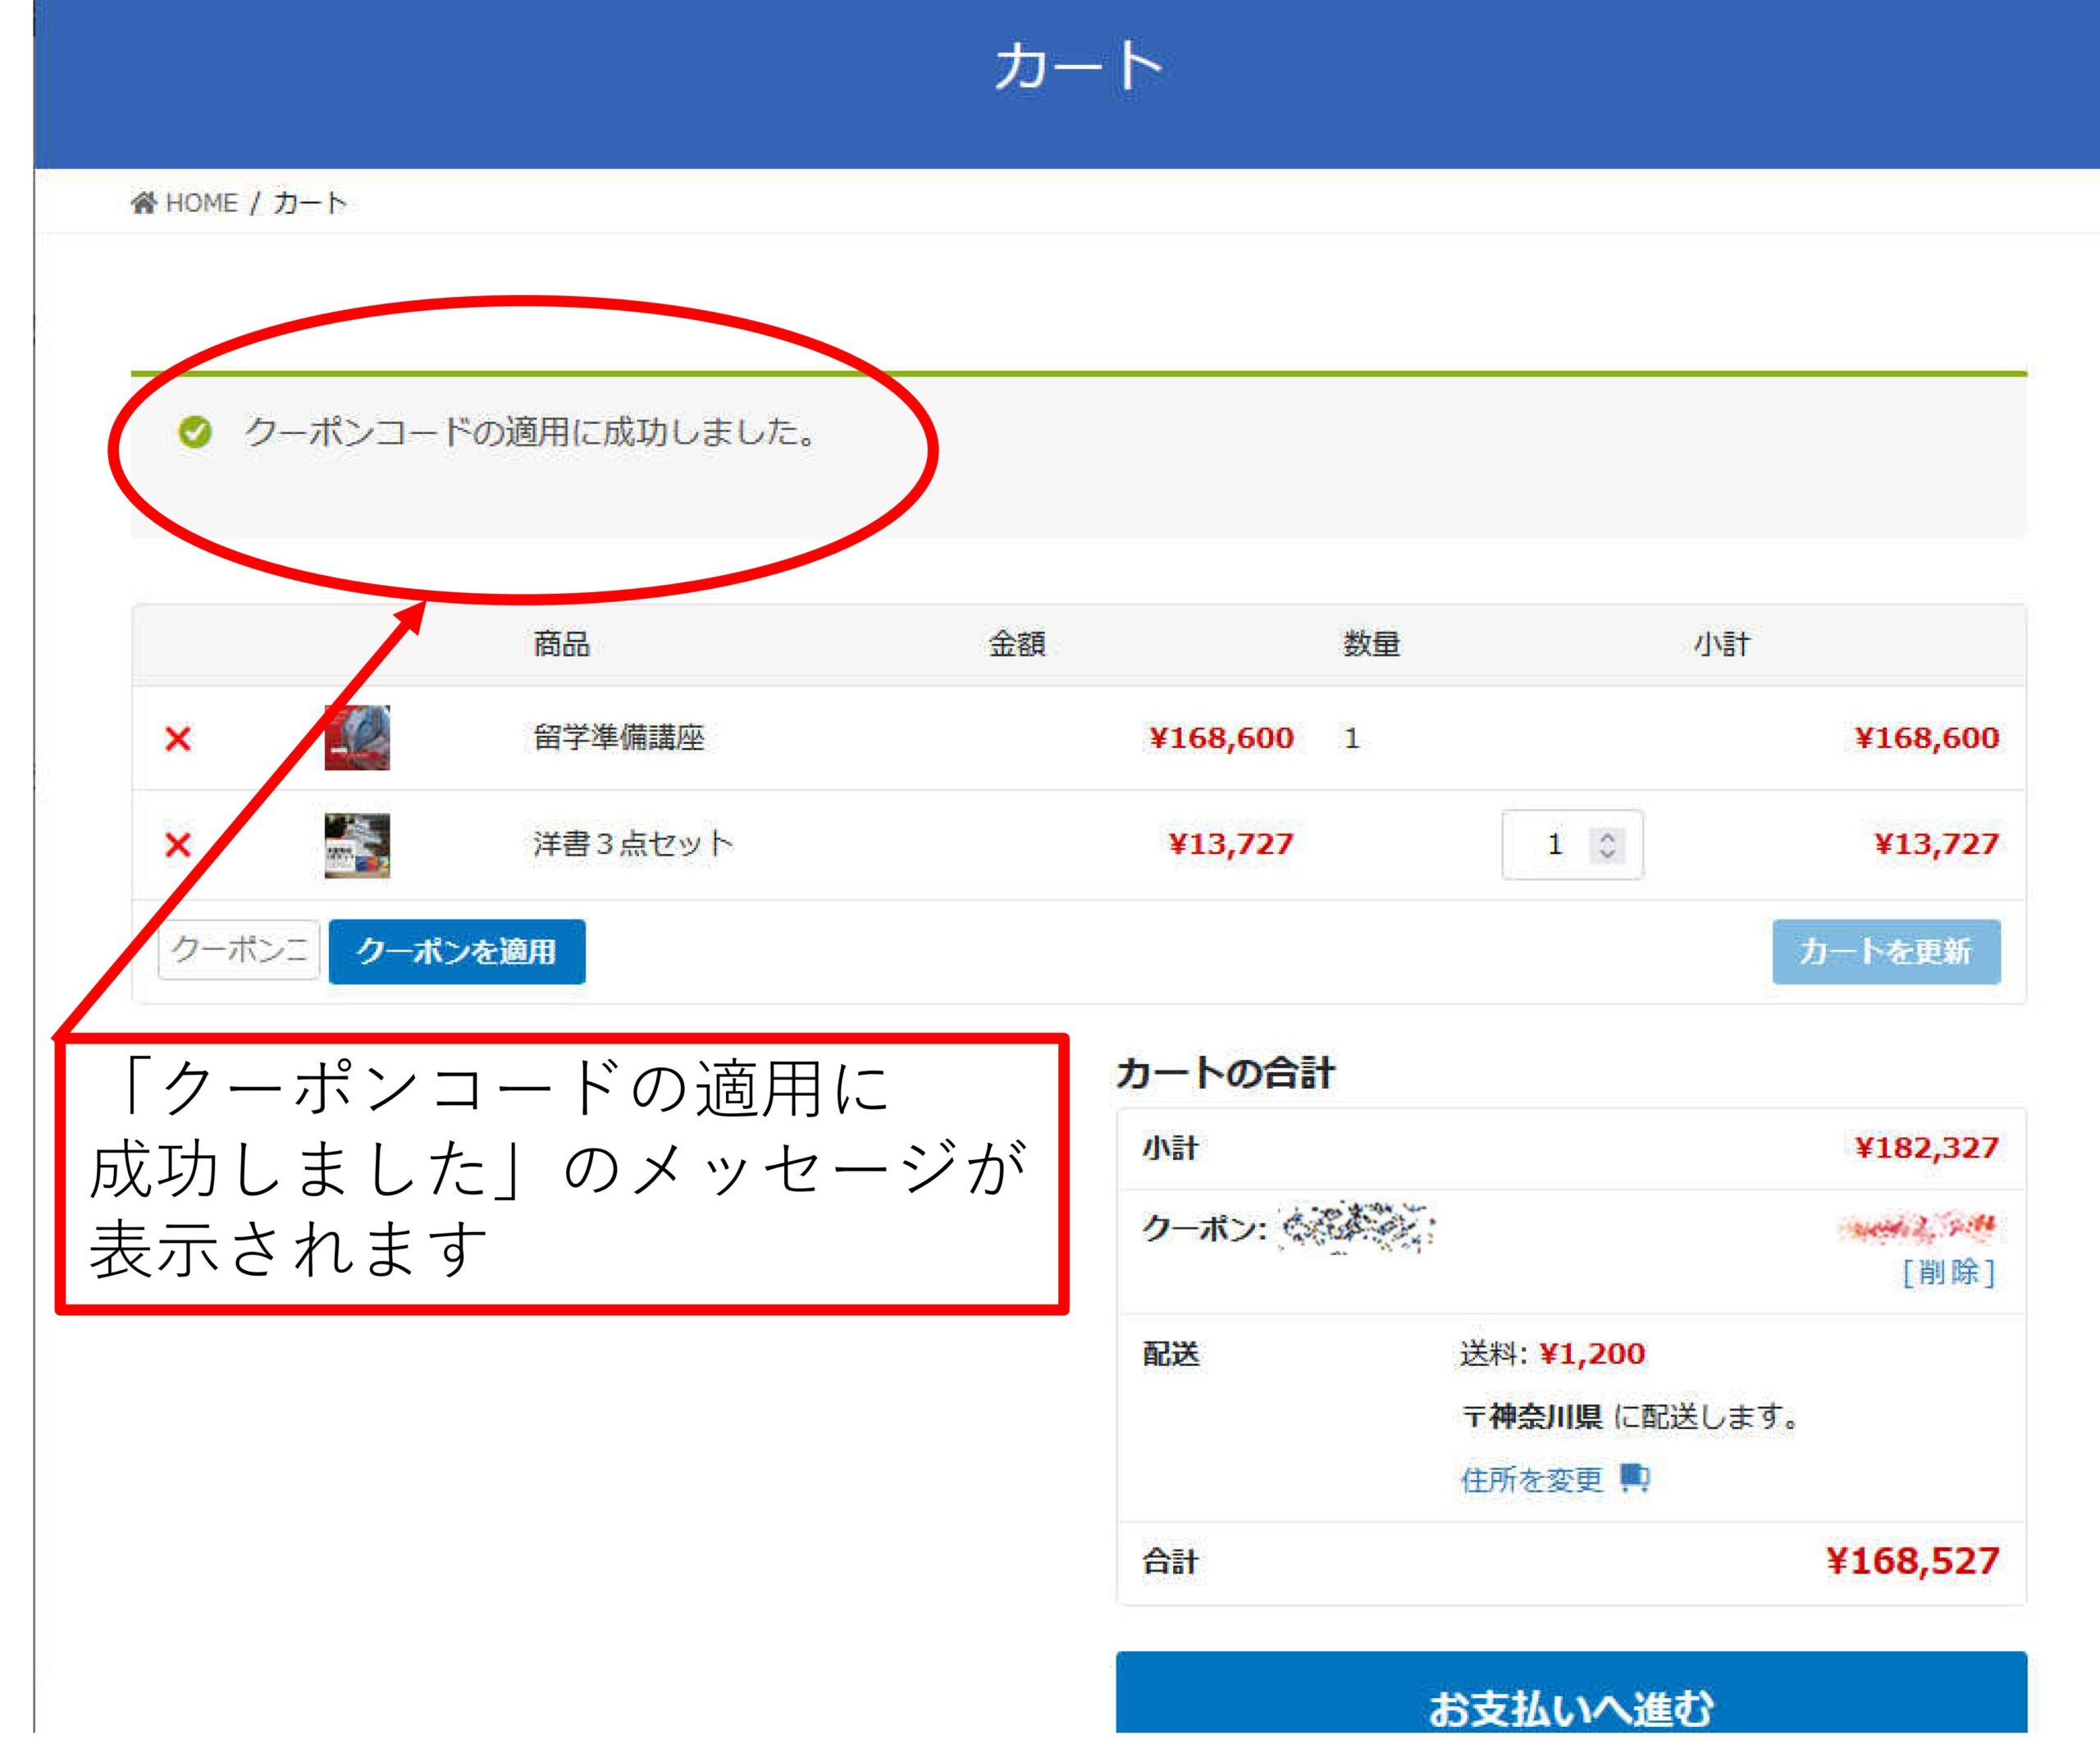Remove 留学準備講座 with red X
The image size is (2100, 1740).
[x=178, y=739]
